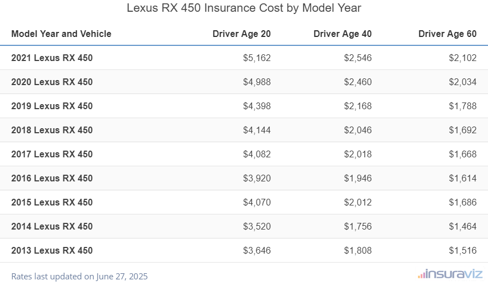Click the $4,082 value in the 2017 row
This screenshot has height=285, width=488.
257,154
